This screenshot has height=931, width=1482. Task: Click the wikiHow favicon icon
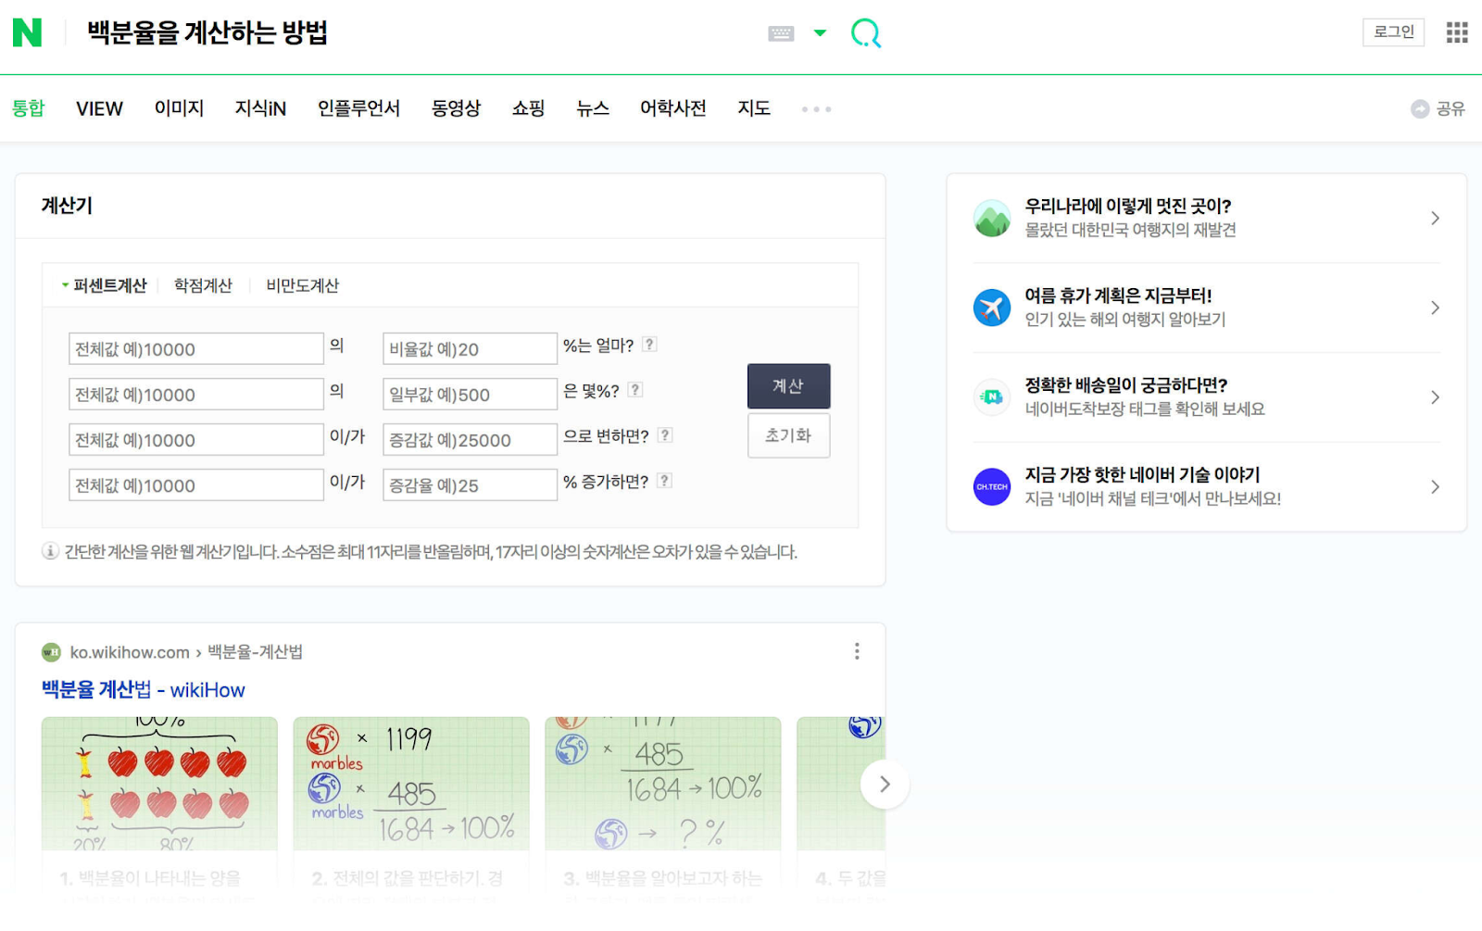pos(51,652)
